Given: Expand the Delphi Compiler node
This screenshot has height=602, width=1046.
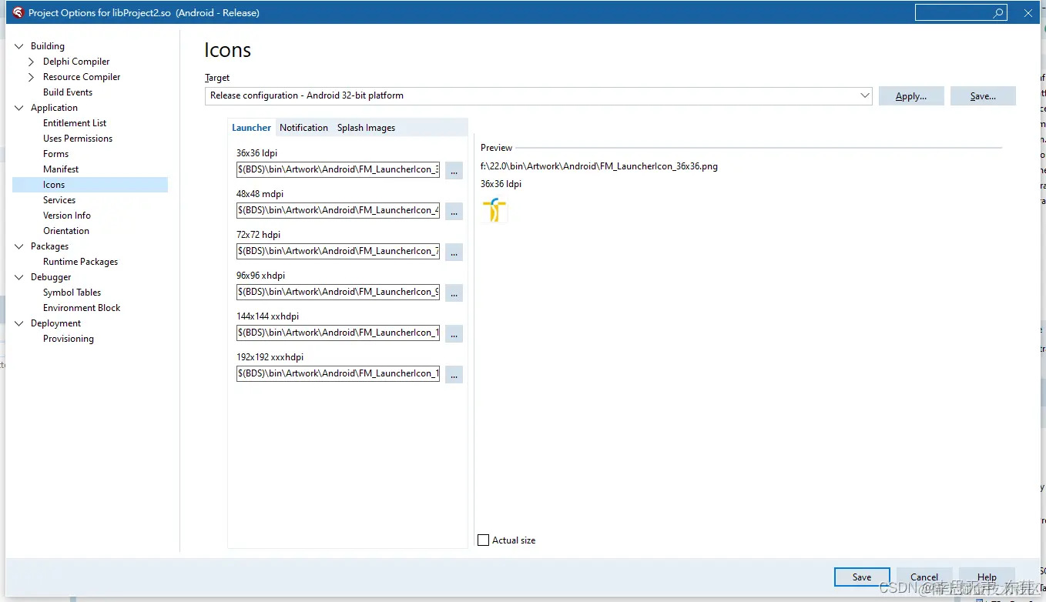Looking at the screenshot, I should click(x=32, y=62).
